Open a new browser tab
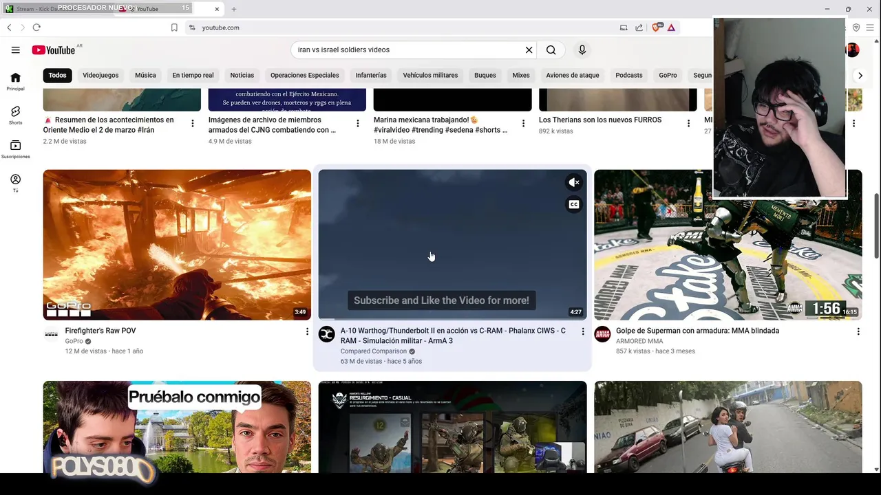The image size is (881, 495). coord(234,9)
